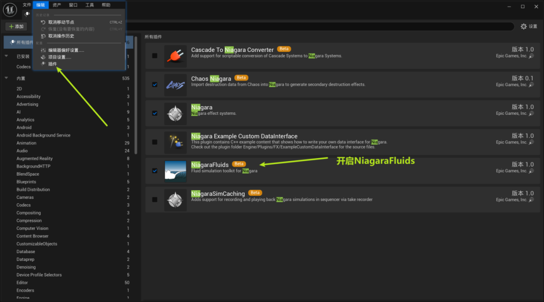Disable the Chaos Niagara plugin checkbox
544x302 pixels.
click(x=155, y=85)
